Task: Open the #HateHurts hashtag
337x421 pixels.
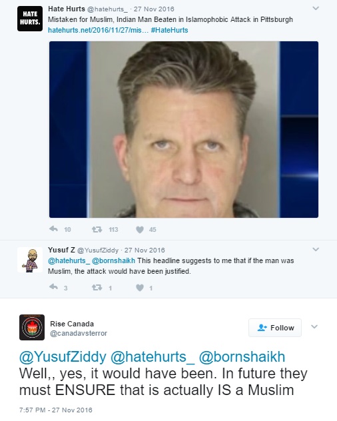Action: pyautogui.click(x=169, y=30)
